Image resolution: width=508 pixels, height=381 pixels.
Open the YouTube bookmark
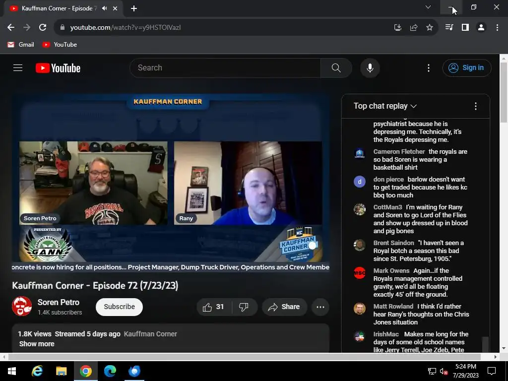pos(60,45)
